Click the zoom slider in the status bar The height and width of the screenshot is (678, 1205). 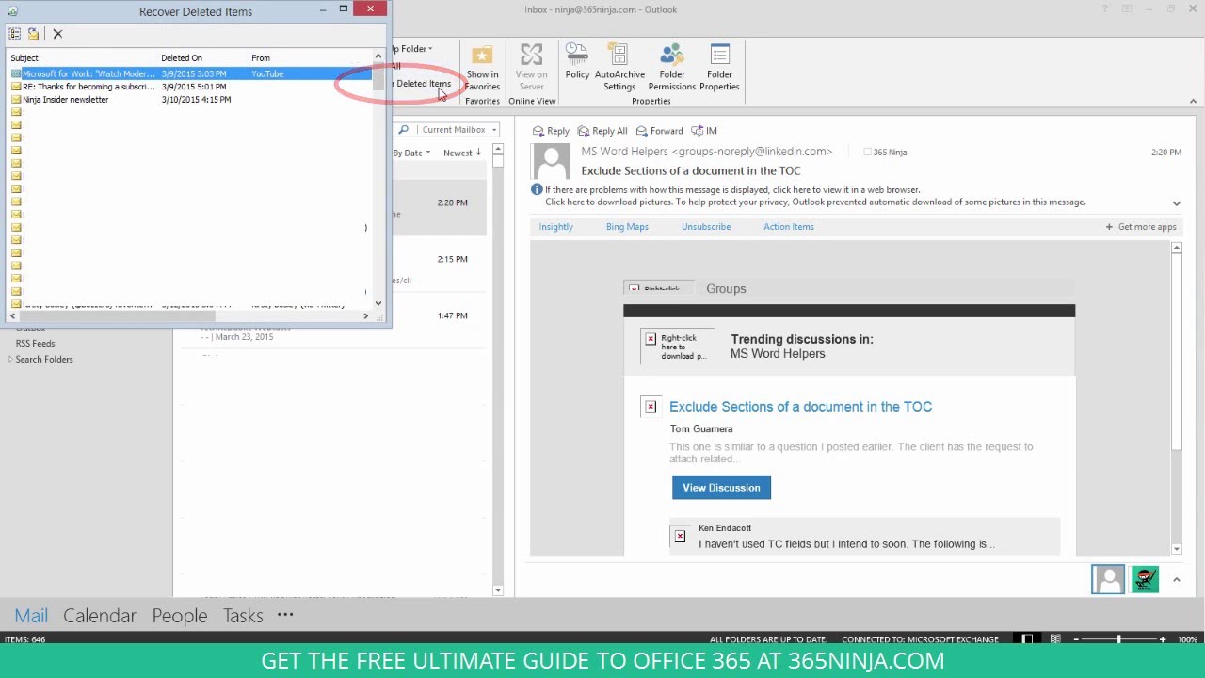(1118, 639)
